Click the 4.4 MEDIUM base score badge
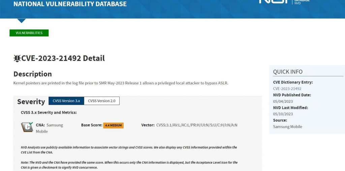This screenshot has width=345, height=171. (x=113, y=125)
